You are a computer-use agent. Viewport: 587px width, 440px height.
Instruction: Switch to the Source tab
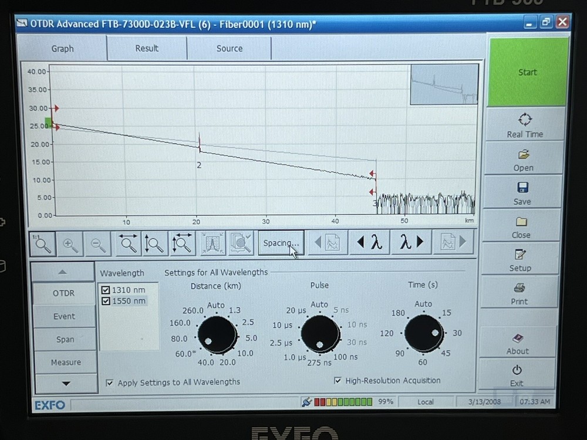coord(229,48)
